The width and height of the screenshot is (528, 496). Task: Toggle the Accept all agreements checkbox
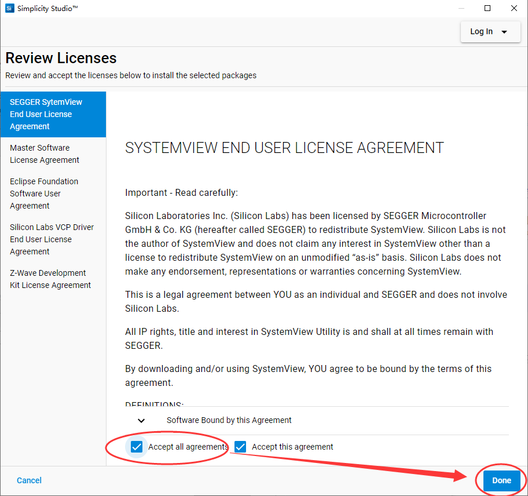coord(137,447)
